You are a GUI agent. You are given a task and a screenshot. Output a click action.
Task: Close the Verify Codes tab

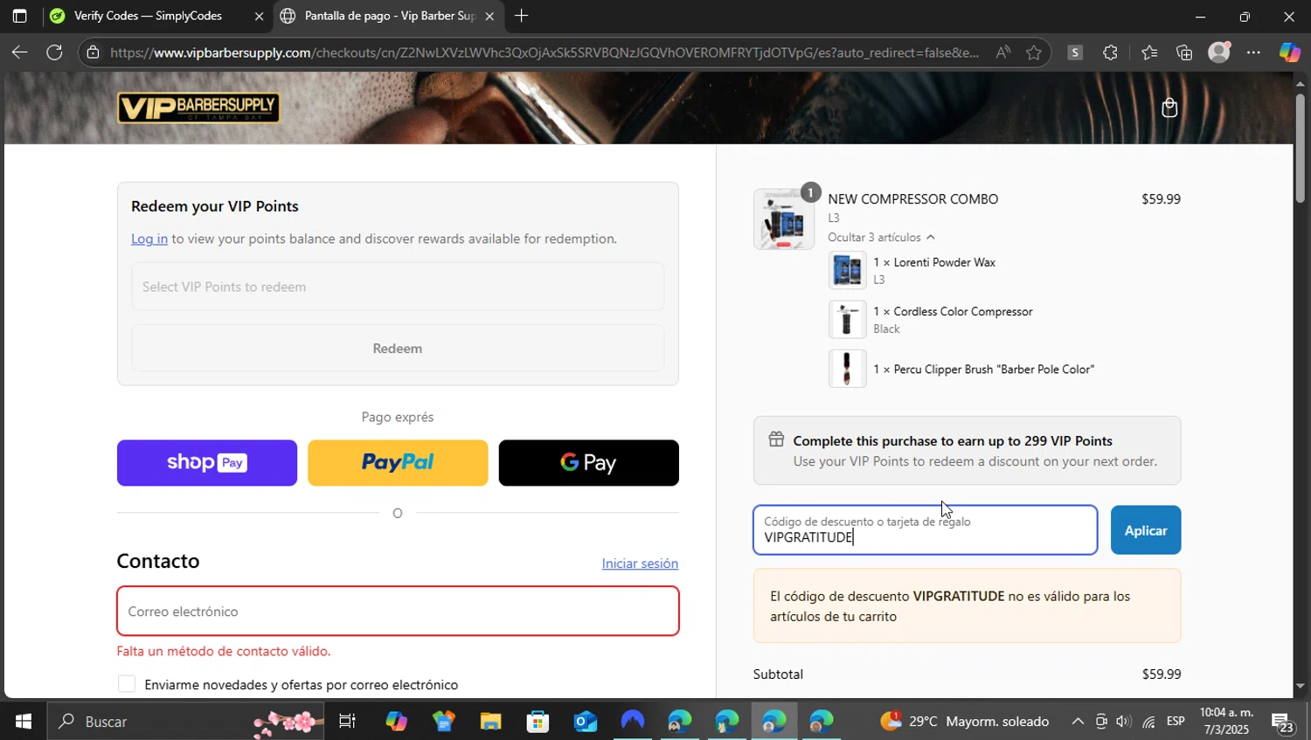coord(259,16)
